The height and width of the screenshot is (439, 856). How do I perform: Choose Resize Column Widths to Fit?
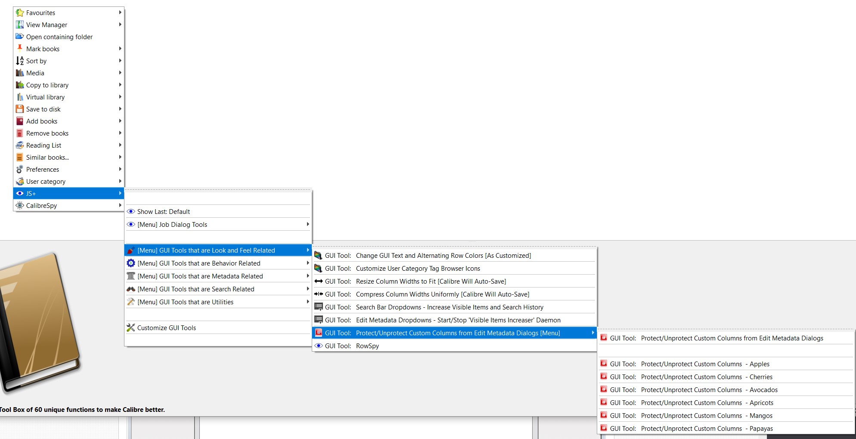[454, 281]
